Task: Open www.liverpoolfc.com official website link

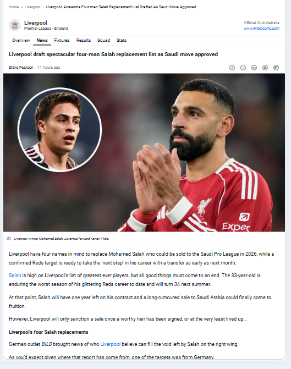Action: 261,29
